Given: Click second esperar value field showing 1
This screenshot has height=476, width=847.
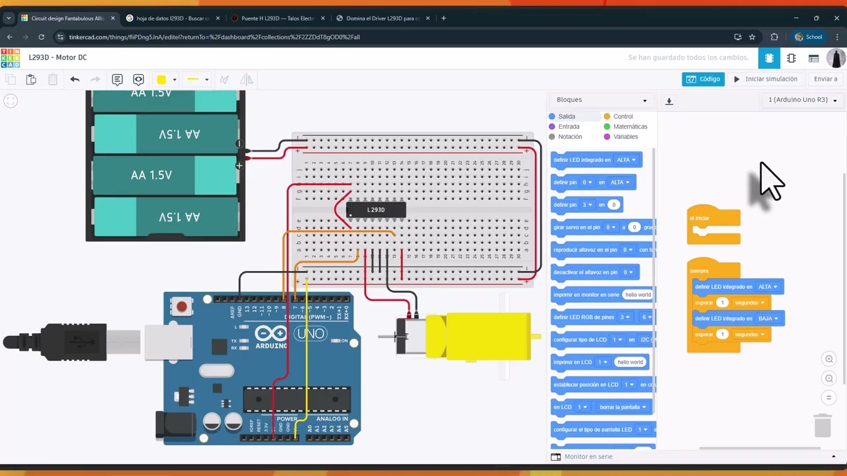Looking at the screenshot, I should [x=723, y=335].
